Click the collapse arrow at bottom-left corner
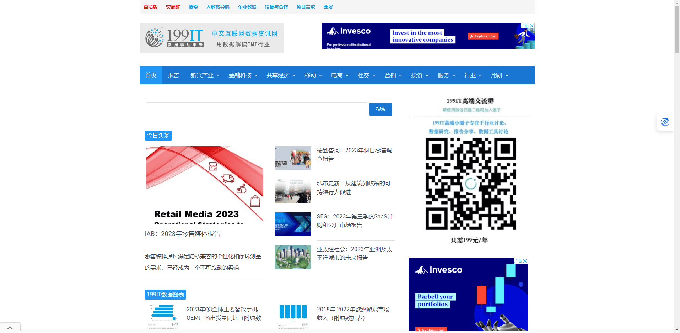Image resolution: width=680 pixels, height=333 pixels. [x=10, y=328]
